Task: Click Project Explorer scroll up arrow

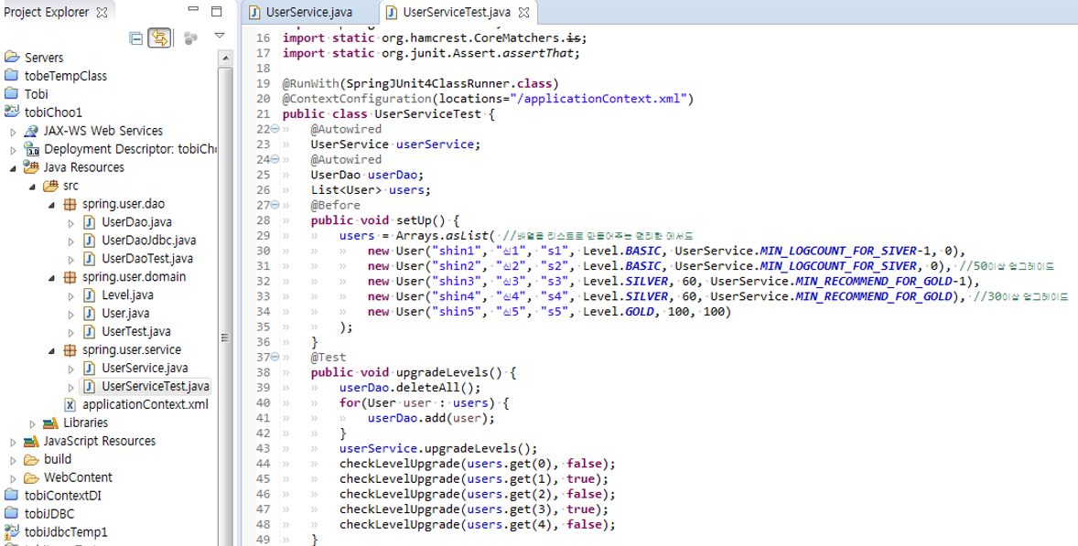Action: click(225, 59)
